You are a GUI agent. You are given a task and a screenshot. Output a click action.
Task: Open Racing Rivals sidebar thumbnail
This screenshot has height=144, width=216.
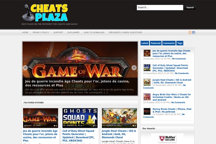(x=147, y=111)
